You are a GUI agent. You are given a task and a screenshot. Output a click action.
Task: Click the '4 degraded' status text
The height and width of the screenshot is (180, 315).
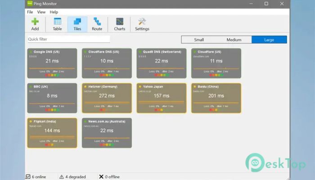(x=76, y=177)
